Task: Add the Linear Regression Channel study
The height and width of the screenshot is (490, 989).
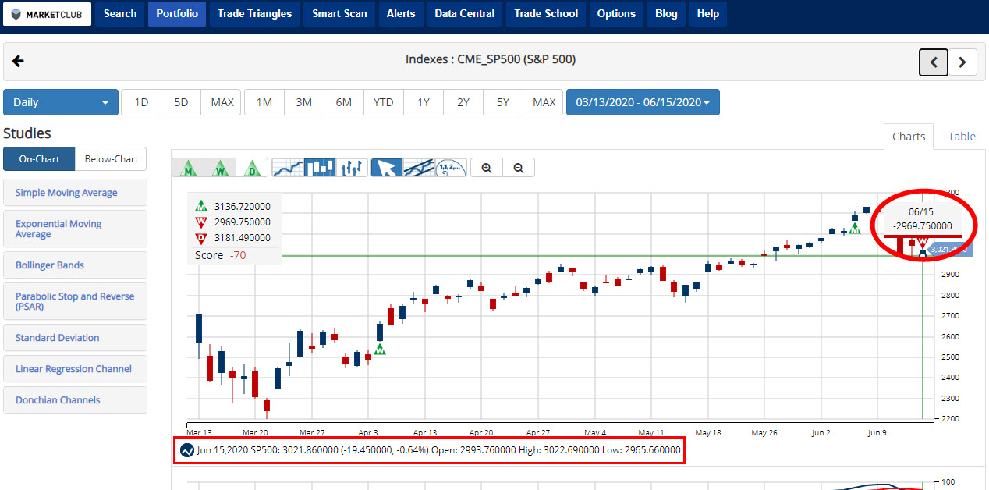Action: coord(75,369)
